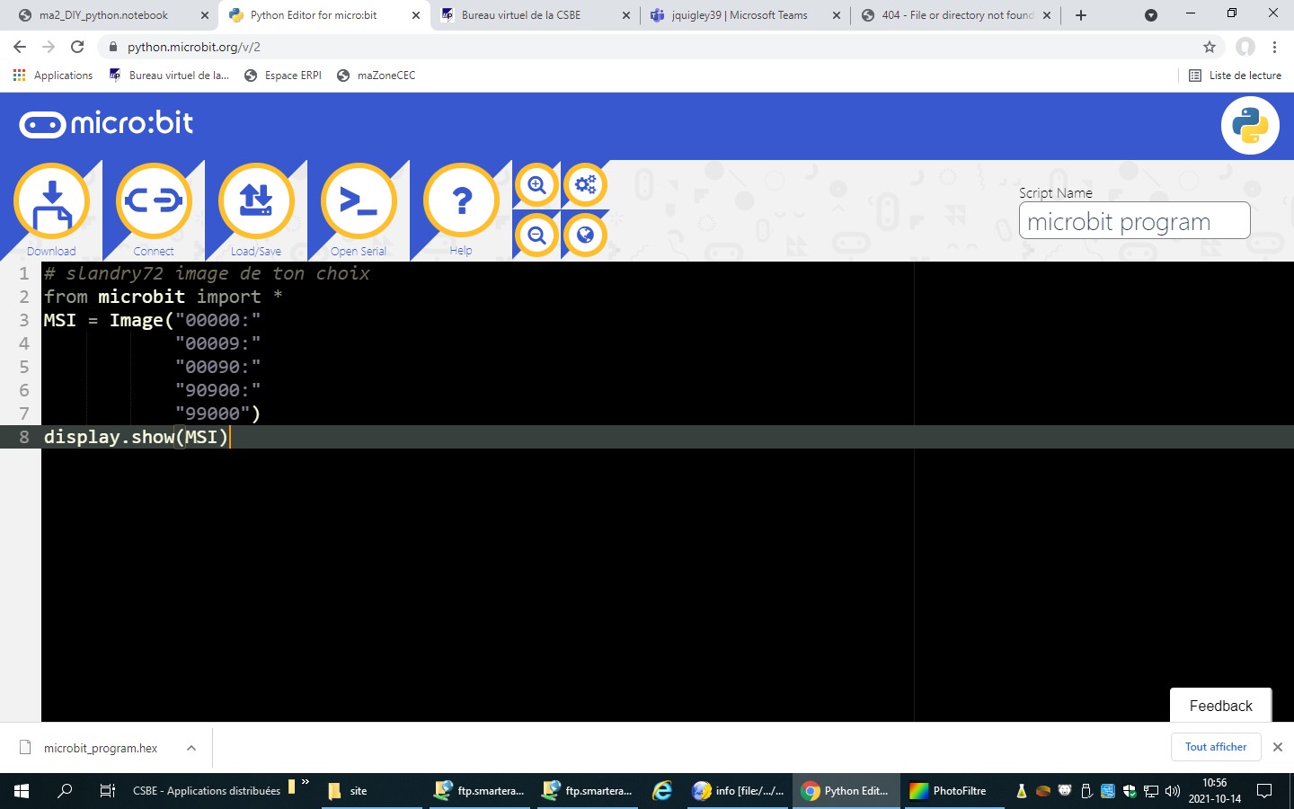This screenshot has width=1294, height=809.
Task: Open the Load/Save dialog
Action: click(x=256, y=202)
